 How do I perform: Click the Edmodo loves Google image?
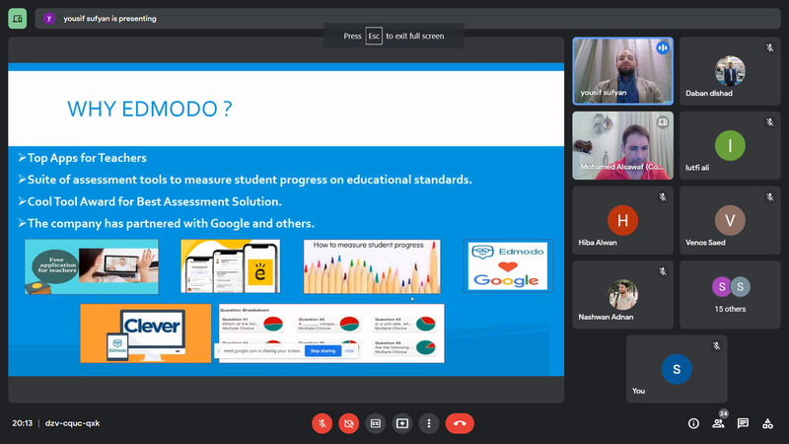click(508, 265)
